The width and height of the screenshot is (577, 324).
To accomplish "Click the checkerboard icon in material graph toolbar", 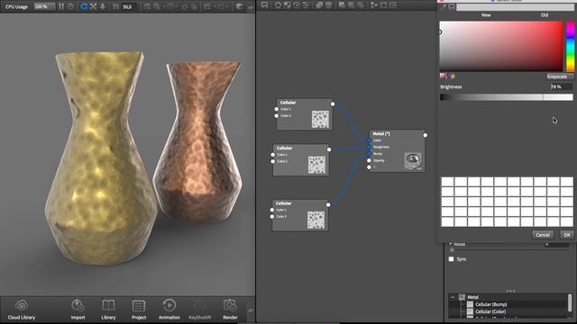I will click(x=287, y=4).
